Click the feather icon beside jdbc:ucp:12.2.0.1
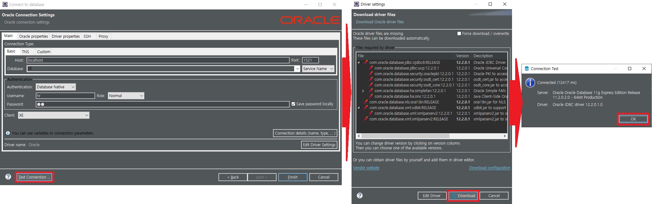652x204 pixels. pos(371,68)
